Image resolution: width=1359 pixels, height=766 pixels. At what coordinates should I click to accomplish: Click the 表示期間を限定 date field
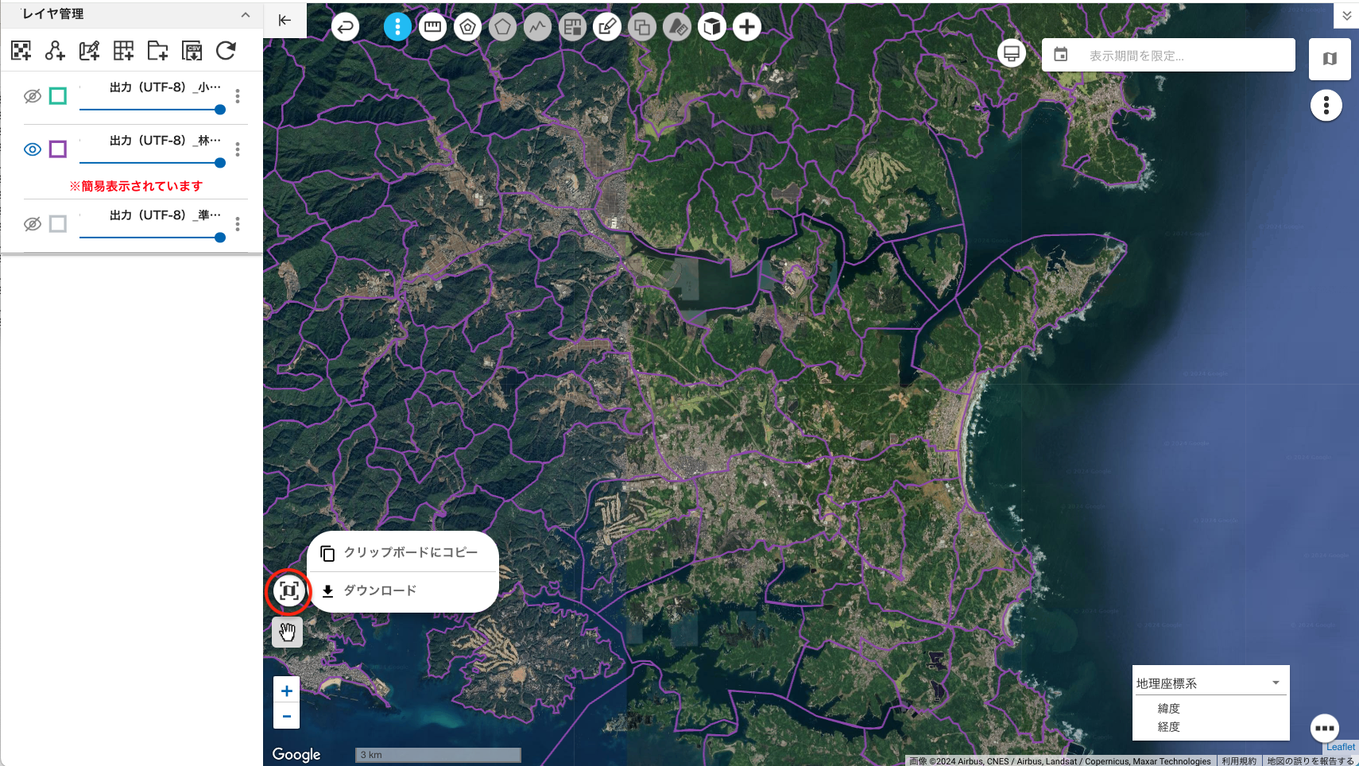1168,56
